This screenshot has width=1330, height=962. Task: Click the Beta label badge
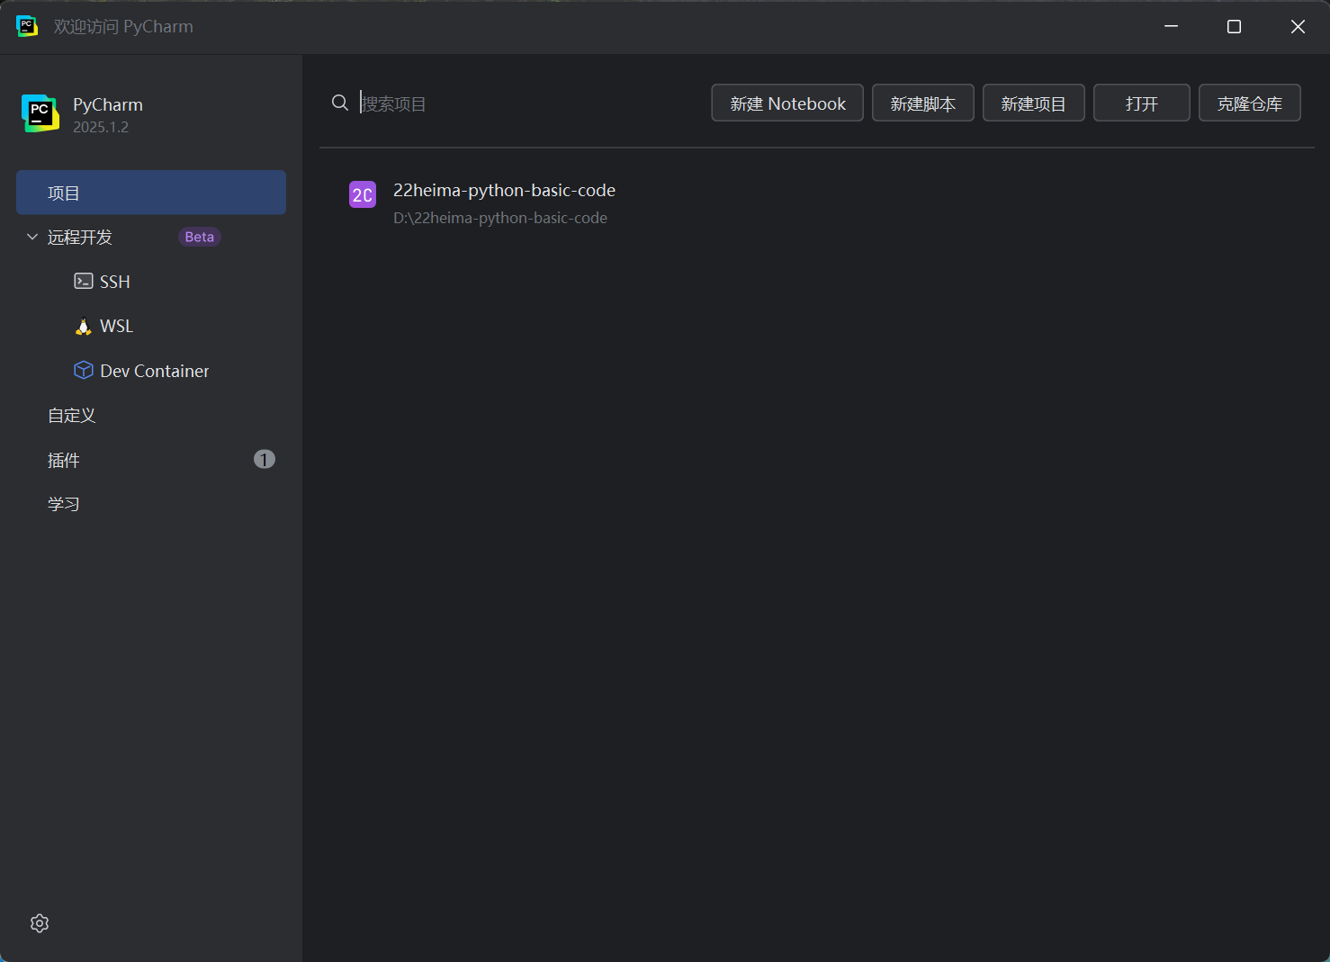pyautogui.click(x=200, y=237)
